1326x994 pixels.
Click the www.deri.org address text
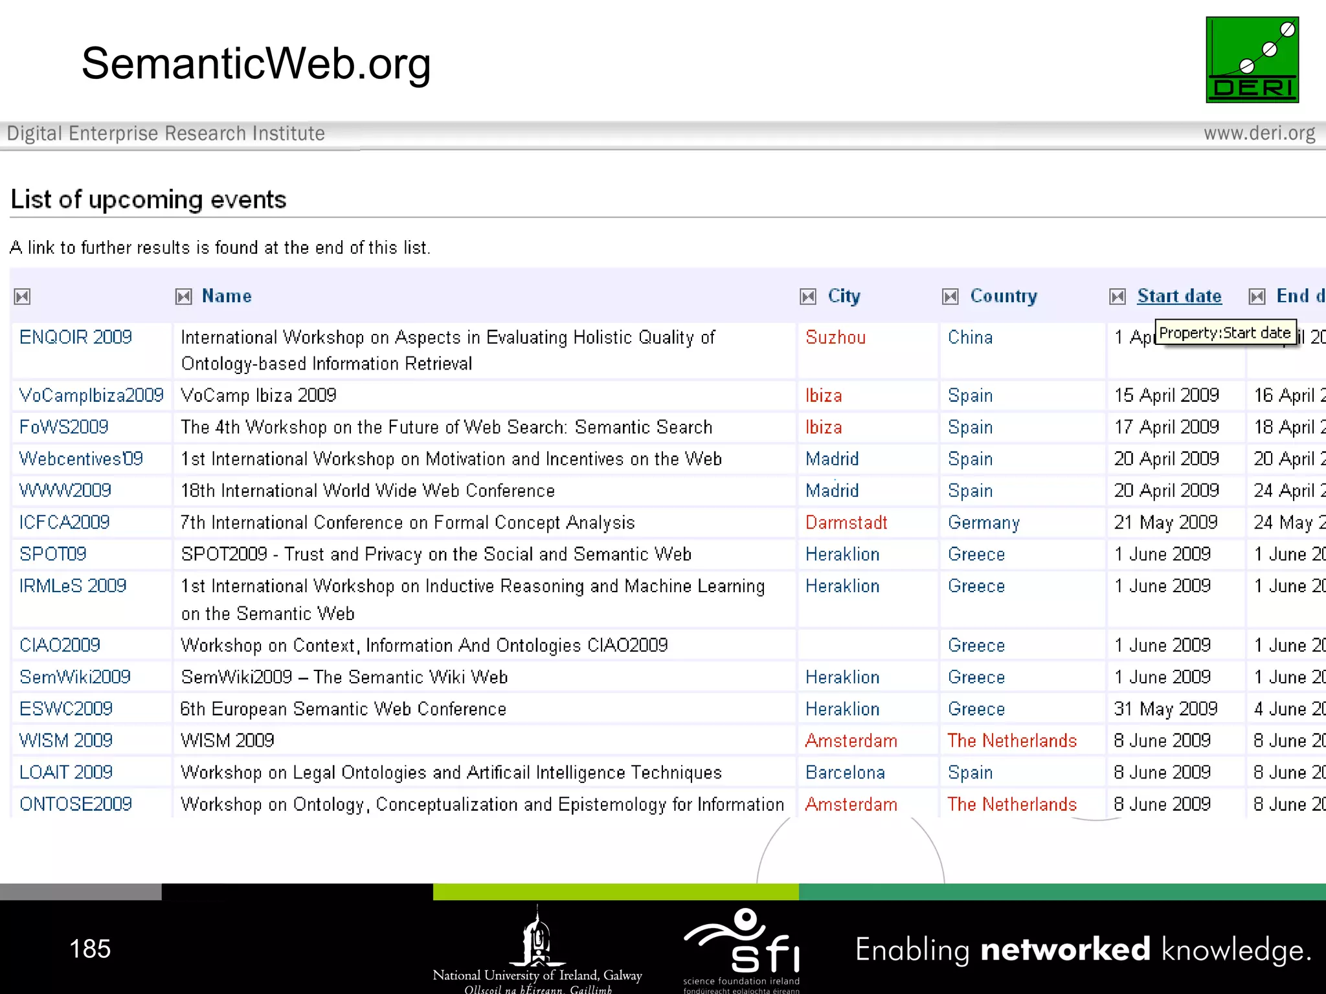click(1259, 133)
